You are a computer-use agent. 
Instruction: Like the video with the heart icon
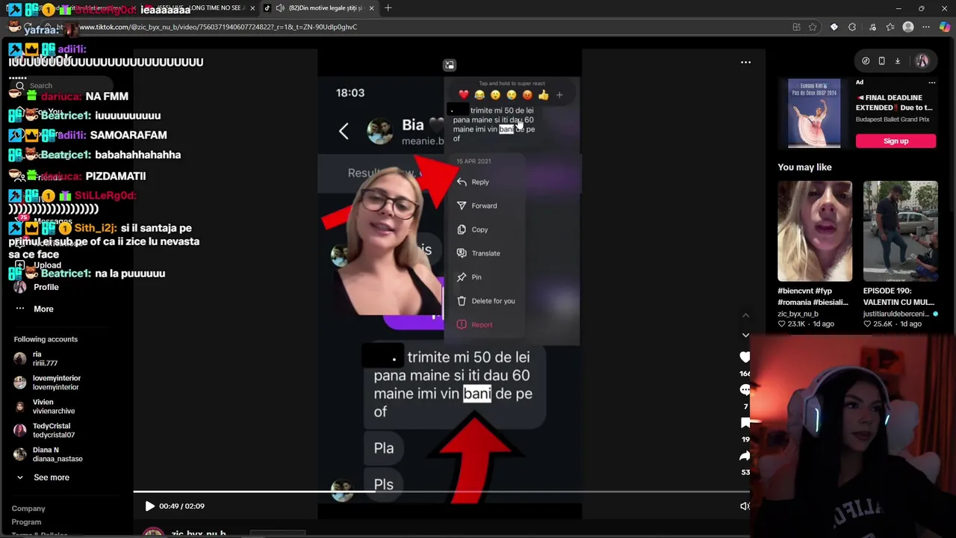coord(745,357)
